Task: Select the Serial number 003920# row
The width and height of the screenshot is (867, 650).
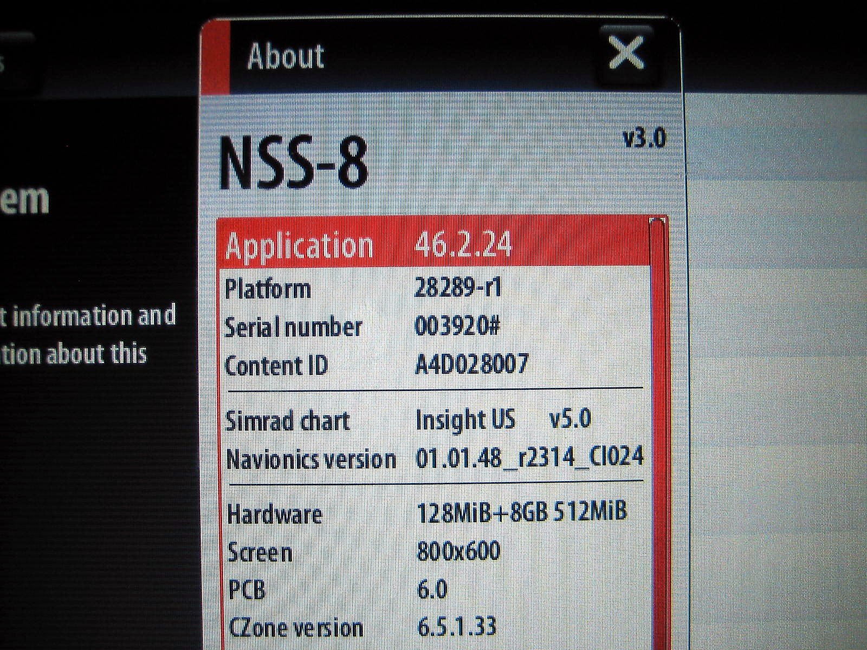Action: pyautogui.click(x=379, y=327)
